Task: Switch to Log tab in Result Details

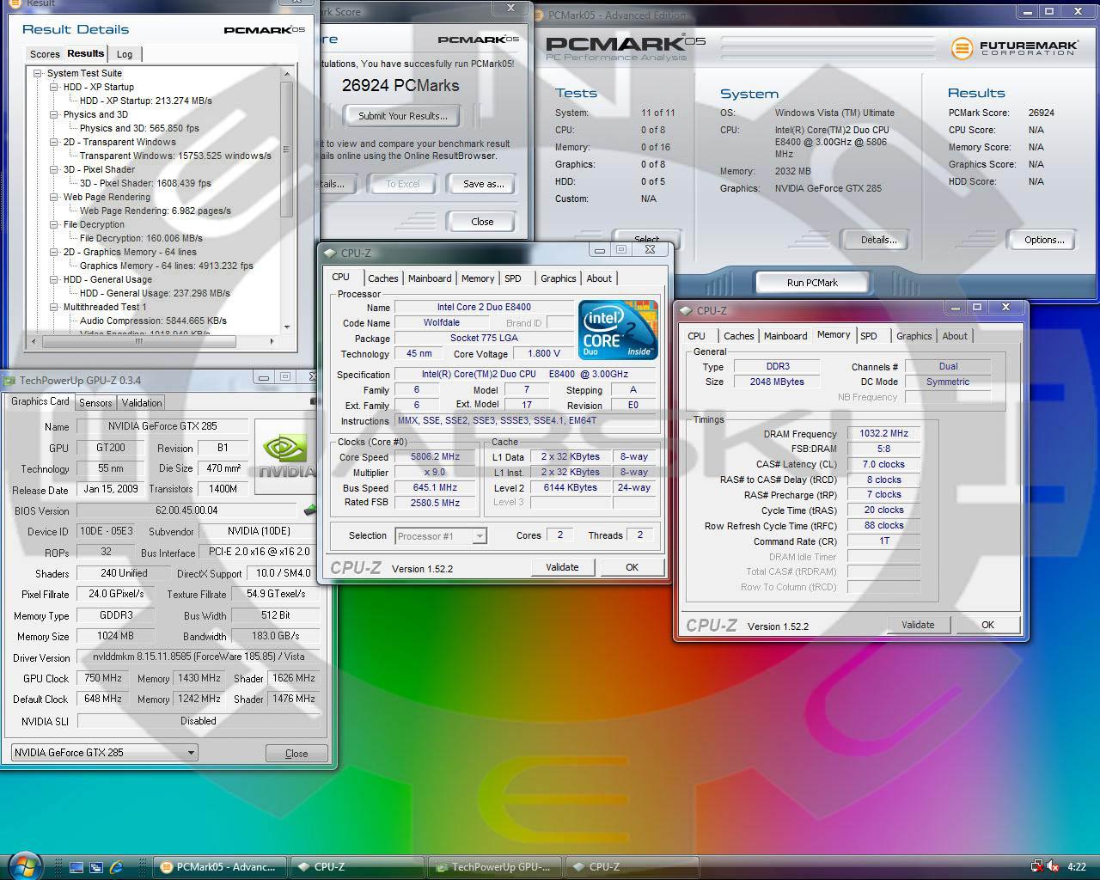Action: click(125, 54)
